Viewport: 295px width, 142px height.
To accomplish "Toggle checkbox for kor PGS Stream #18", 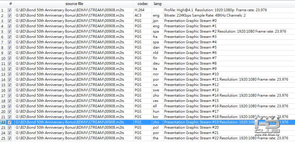I will tap(10, 117).
